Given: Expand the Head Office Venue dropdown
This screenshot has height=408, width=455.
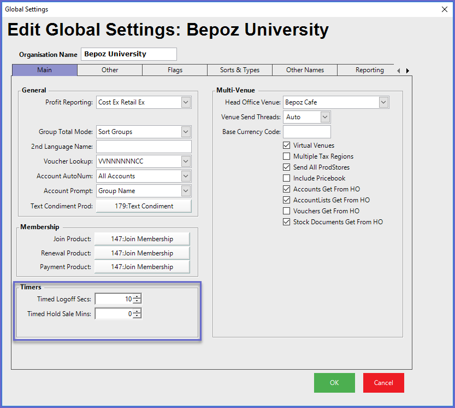Looking at the screenshot, I should tap(383, 102).
